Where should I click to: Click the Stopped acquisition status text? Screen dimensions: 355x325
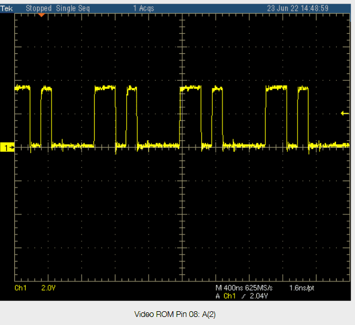coord(38,8)
